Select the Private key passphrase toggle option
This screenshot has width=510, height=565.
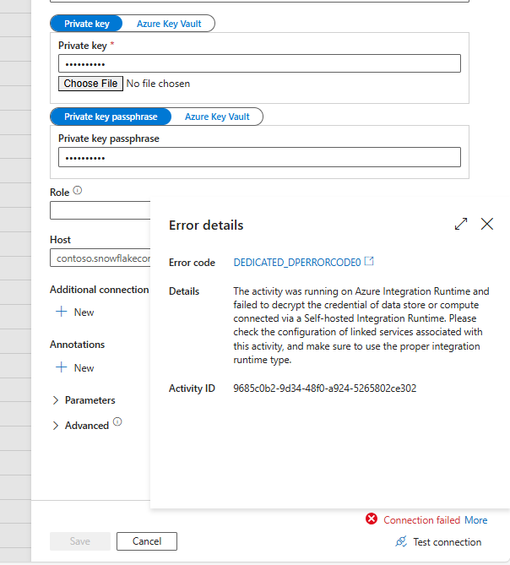tap(111, 117)
